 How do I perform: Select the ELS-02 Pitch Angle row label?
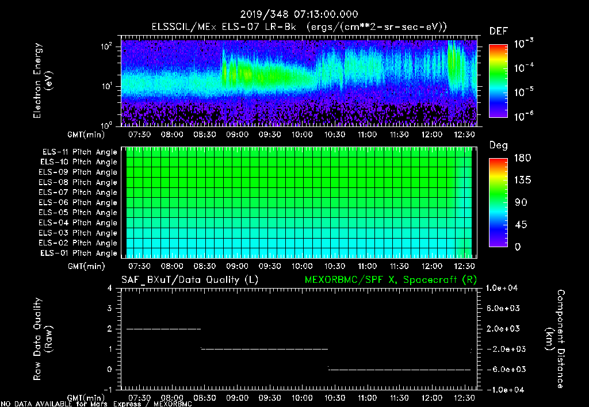click(x=78, y=243)
